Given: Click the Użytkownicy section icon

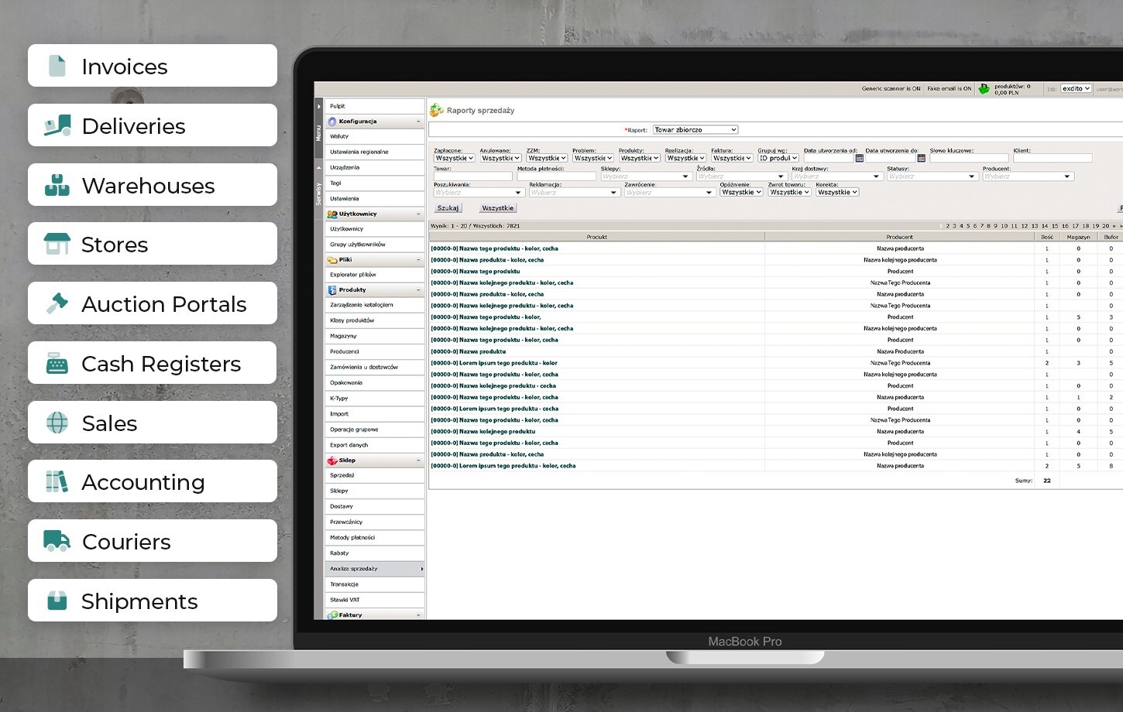Looking at the screenshot, I should tap(331, 214).
